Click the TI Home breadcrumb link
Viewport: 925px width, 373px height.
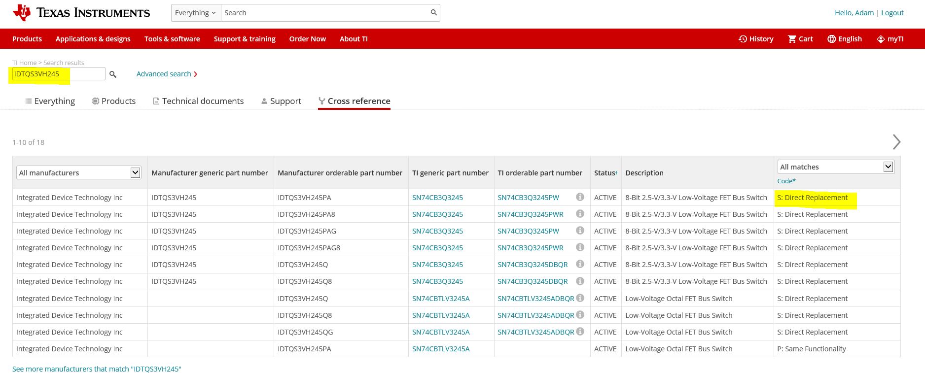[x=25, y=63]
